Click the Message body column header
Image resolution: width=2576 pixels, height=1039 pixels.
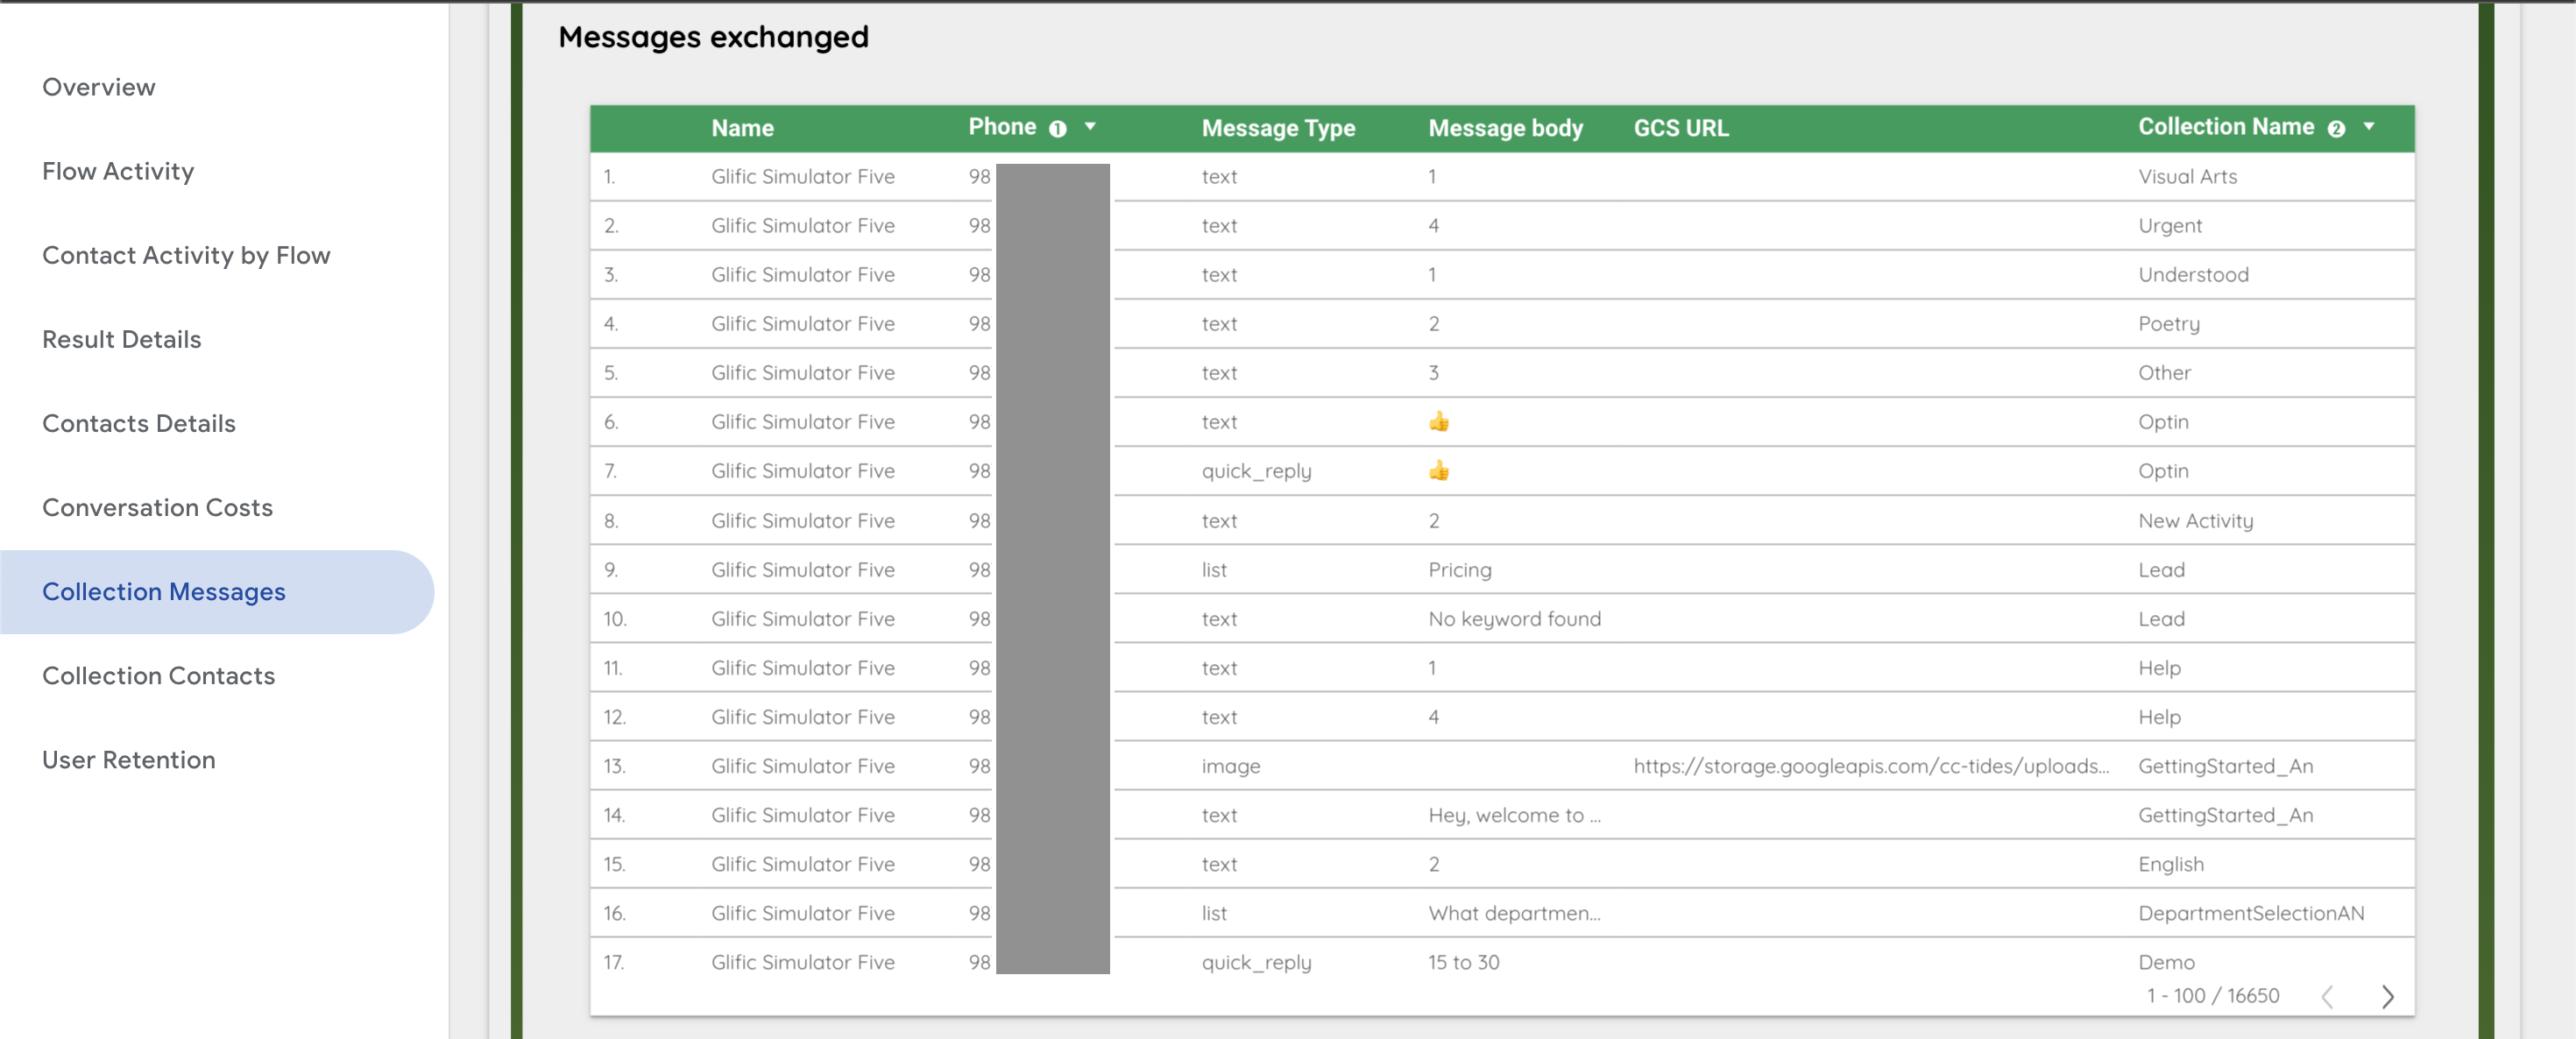click(x=1505, y=128)
